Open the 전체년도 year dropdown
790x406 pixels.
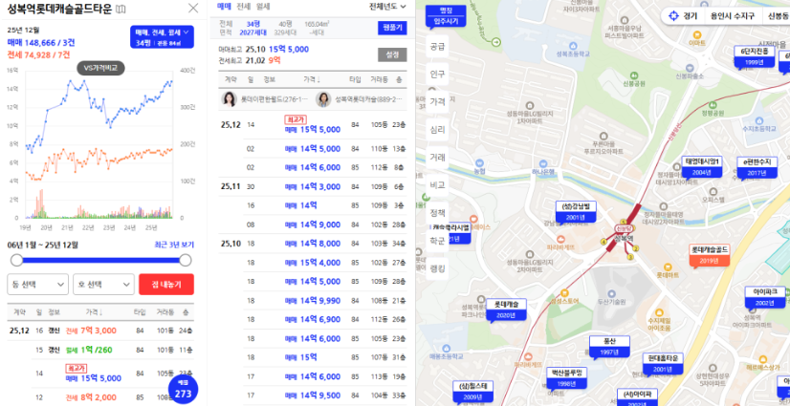coord(387,7)
